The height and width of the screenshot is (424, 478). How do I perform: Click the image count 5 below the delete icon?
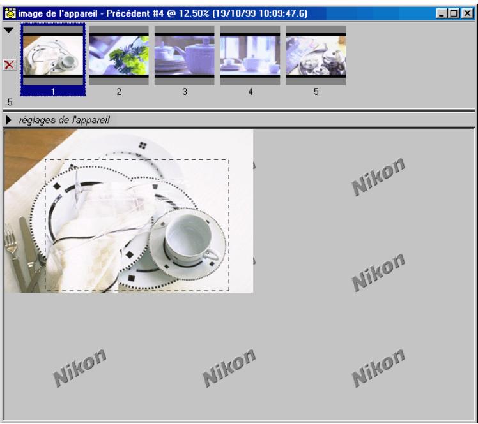point(10,102)
